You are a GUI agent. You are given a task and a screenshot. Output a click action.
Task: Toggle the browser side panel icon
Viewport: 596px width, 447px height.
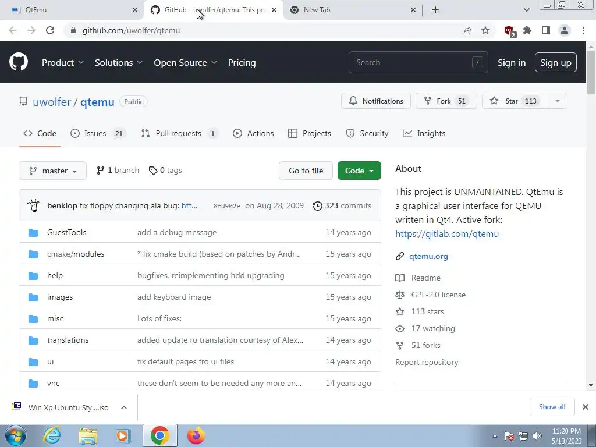click(546, 30)
